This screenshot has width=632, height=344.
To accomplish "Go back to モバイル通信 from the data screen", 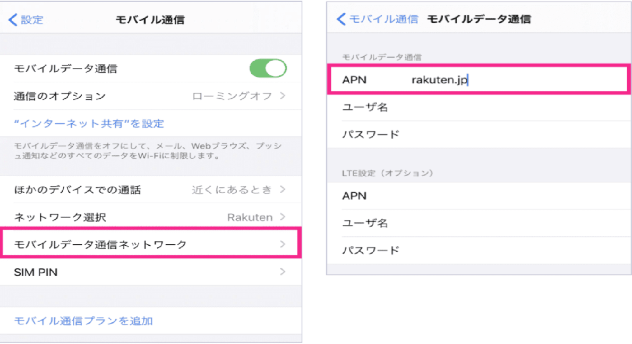I will pos(377,19).
